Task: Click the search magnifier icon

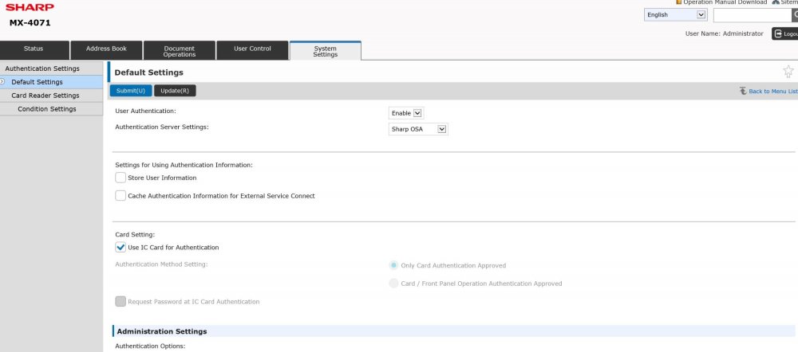Action: 795,15
